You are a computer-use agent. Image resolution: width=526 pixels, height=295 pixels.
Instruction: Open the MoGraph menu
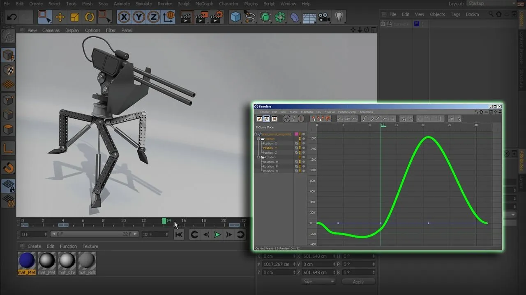point(204,4)
